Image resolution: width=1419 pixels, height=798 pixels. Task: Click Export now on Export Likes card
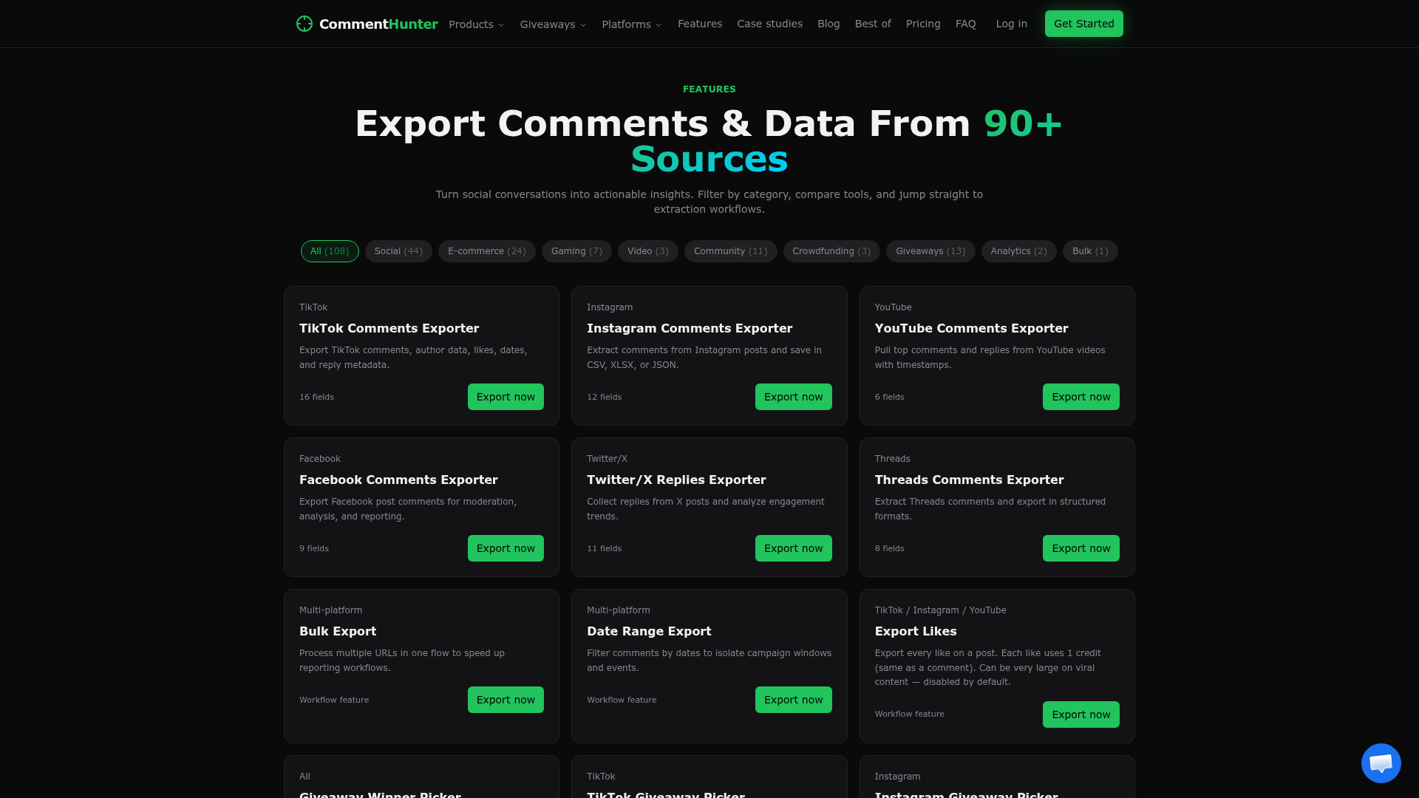tap(1081, 715)
